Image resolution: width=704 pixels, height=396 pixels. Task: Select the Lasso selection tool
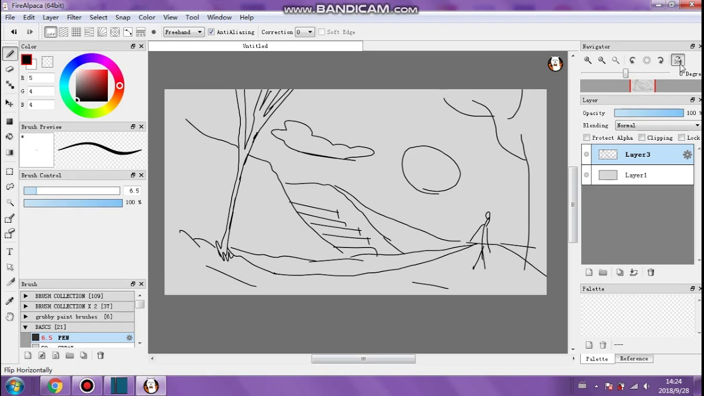pyautogui.click(x=9, y=187)
